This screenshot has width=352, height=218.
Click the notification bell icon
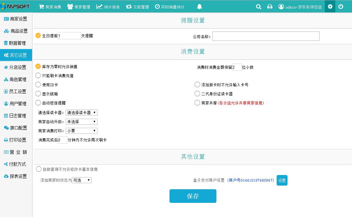pos(199,7)
